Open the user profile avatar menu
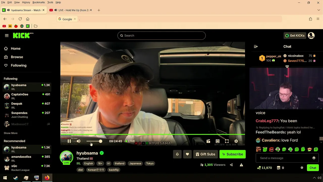323x182 pixels. 311,36
